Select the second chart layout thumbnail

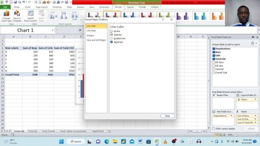point(63,16)
